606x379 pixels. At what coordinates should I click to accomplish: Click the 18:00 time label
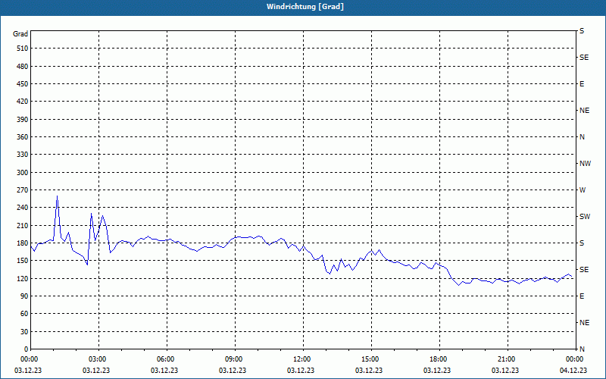439,359
